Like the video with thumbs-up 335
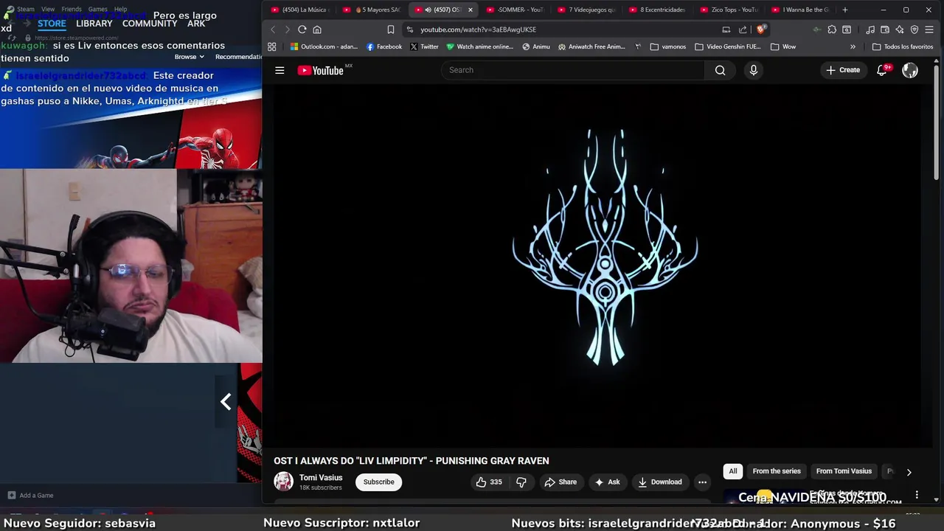Screen dimensions: 944x531 [489, 482]
